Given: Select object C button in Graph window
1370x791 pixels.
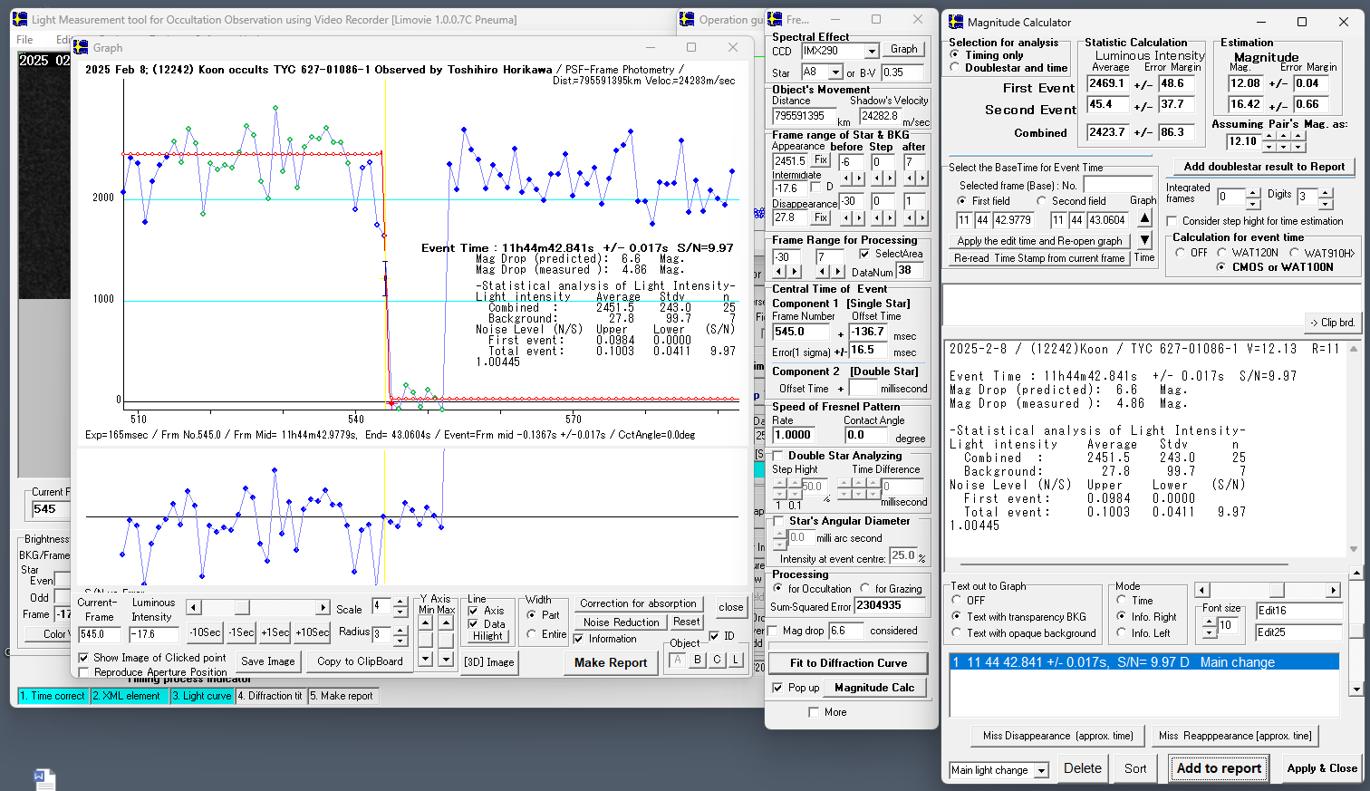Looking at the screenshot, I should 717,660.
